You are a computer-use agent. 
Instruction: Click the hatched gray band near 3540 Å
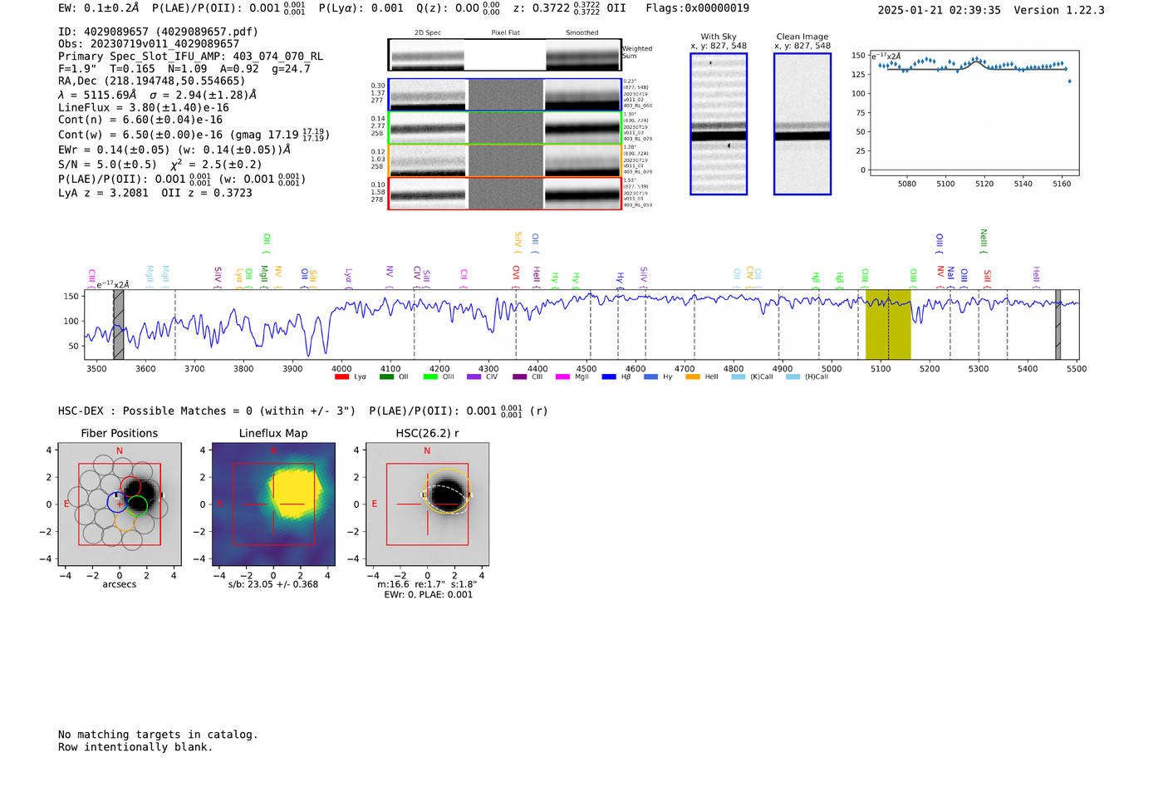click(119, 325)
